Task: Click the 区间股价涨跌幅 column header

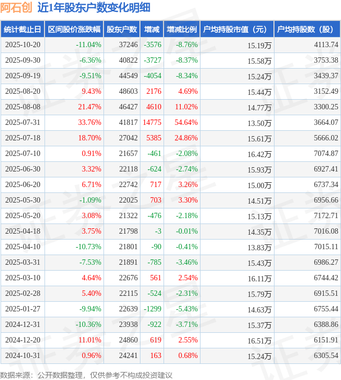Action: pos(73,29)
